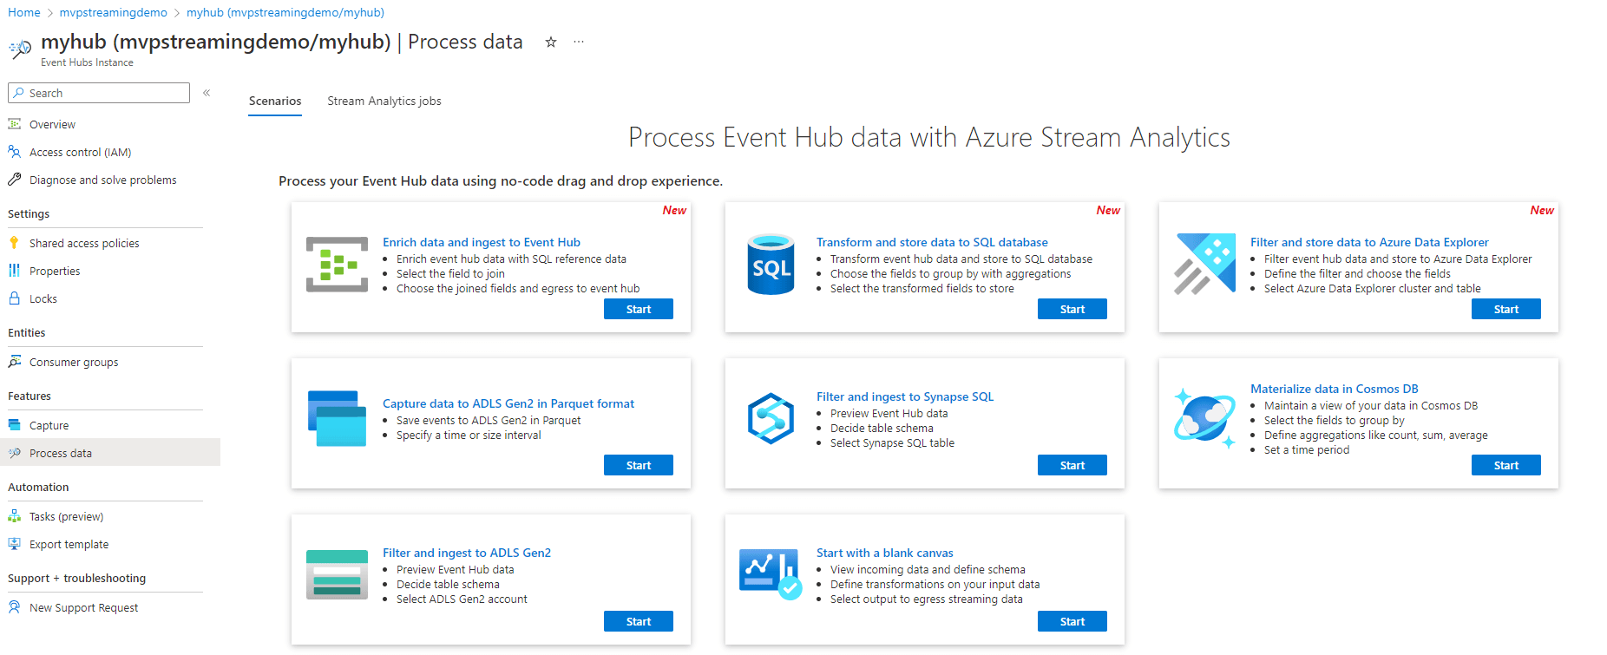
Task: Click inside the sidebar search field
Action: click(98, 93)
